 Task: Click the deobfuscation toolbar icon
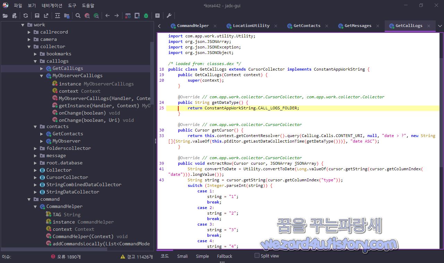coord(128,16)
